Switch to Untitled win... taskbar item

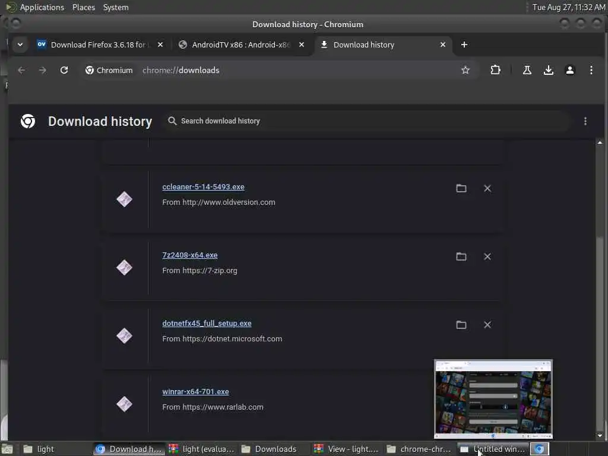click(x=493, y=449)
